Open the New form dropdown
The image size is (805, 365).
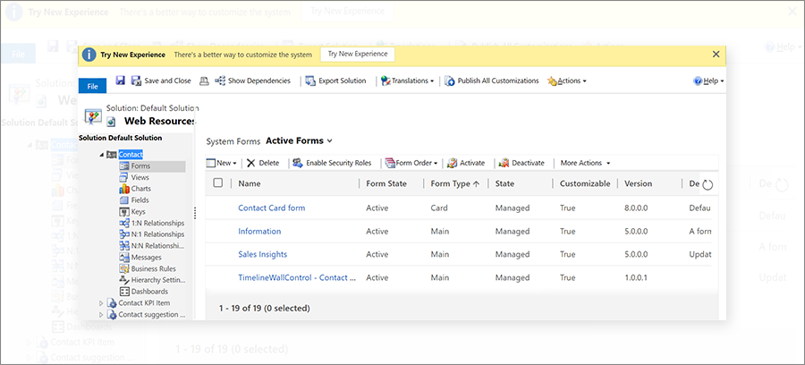coord(221,163)
